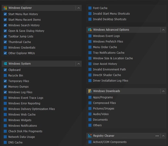Uncheck Windows Log Files checkbox
This screenshot has width=168, height=146.
pos(5,92)
